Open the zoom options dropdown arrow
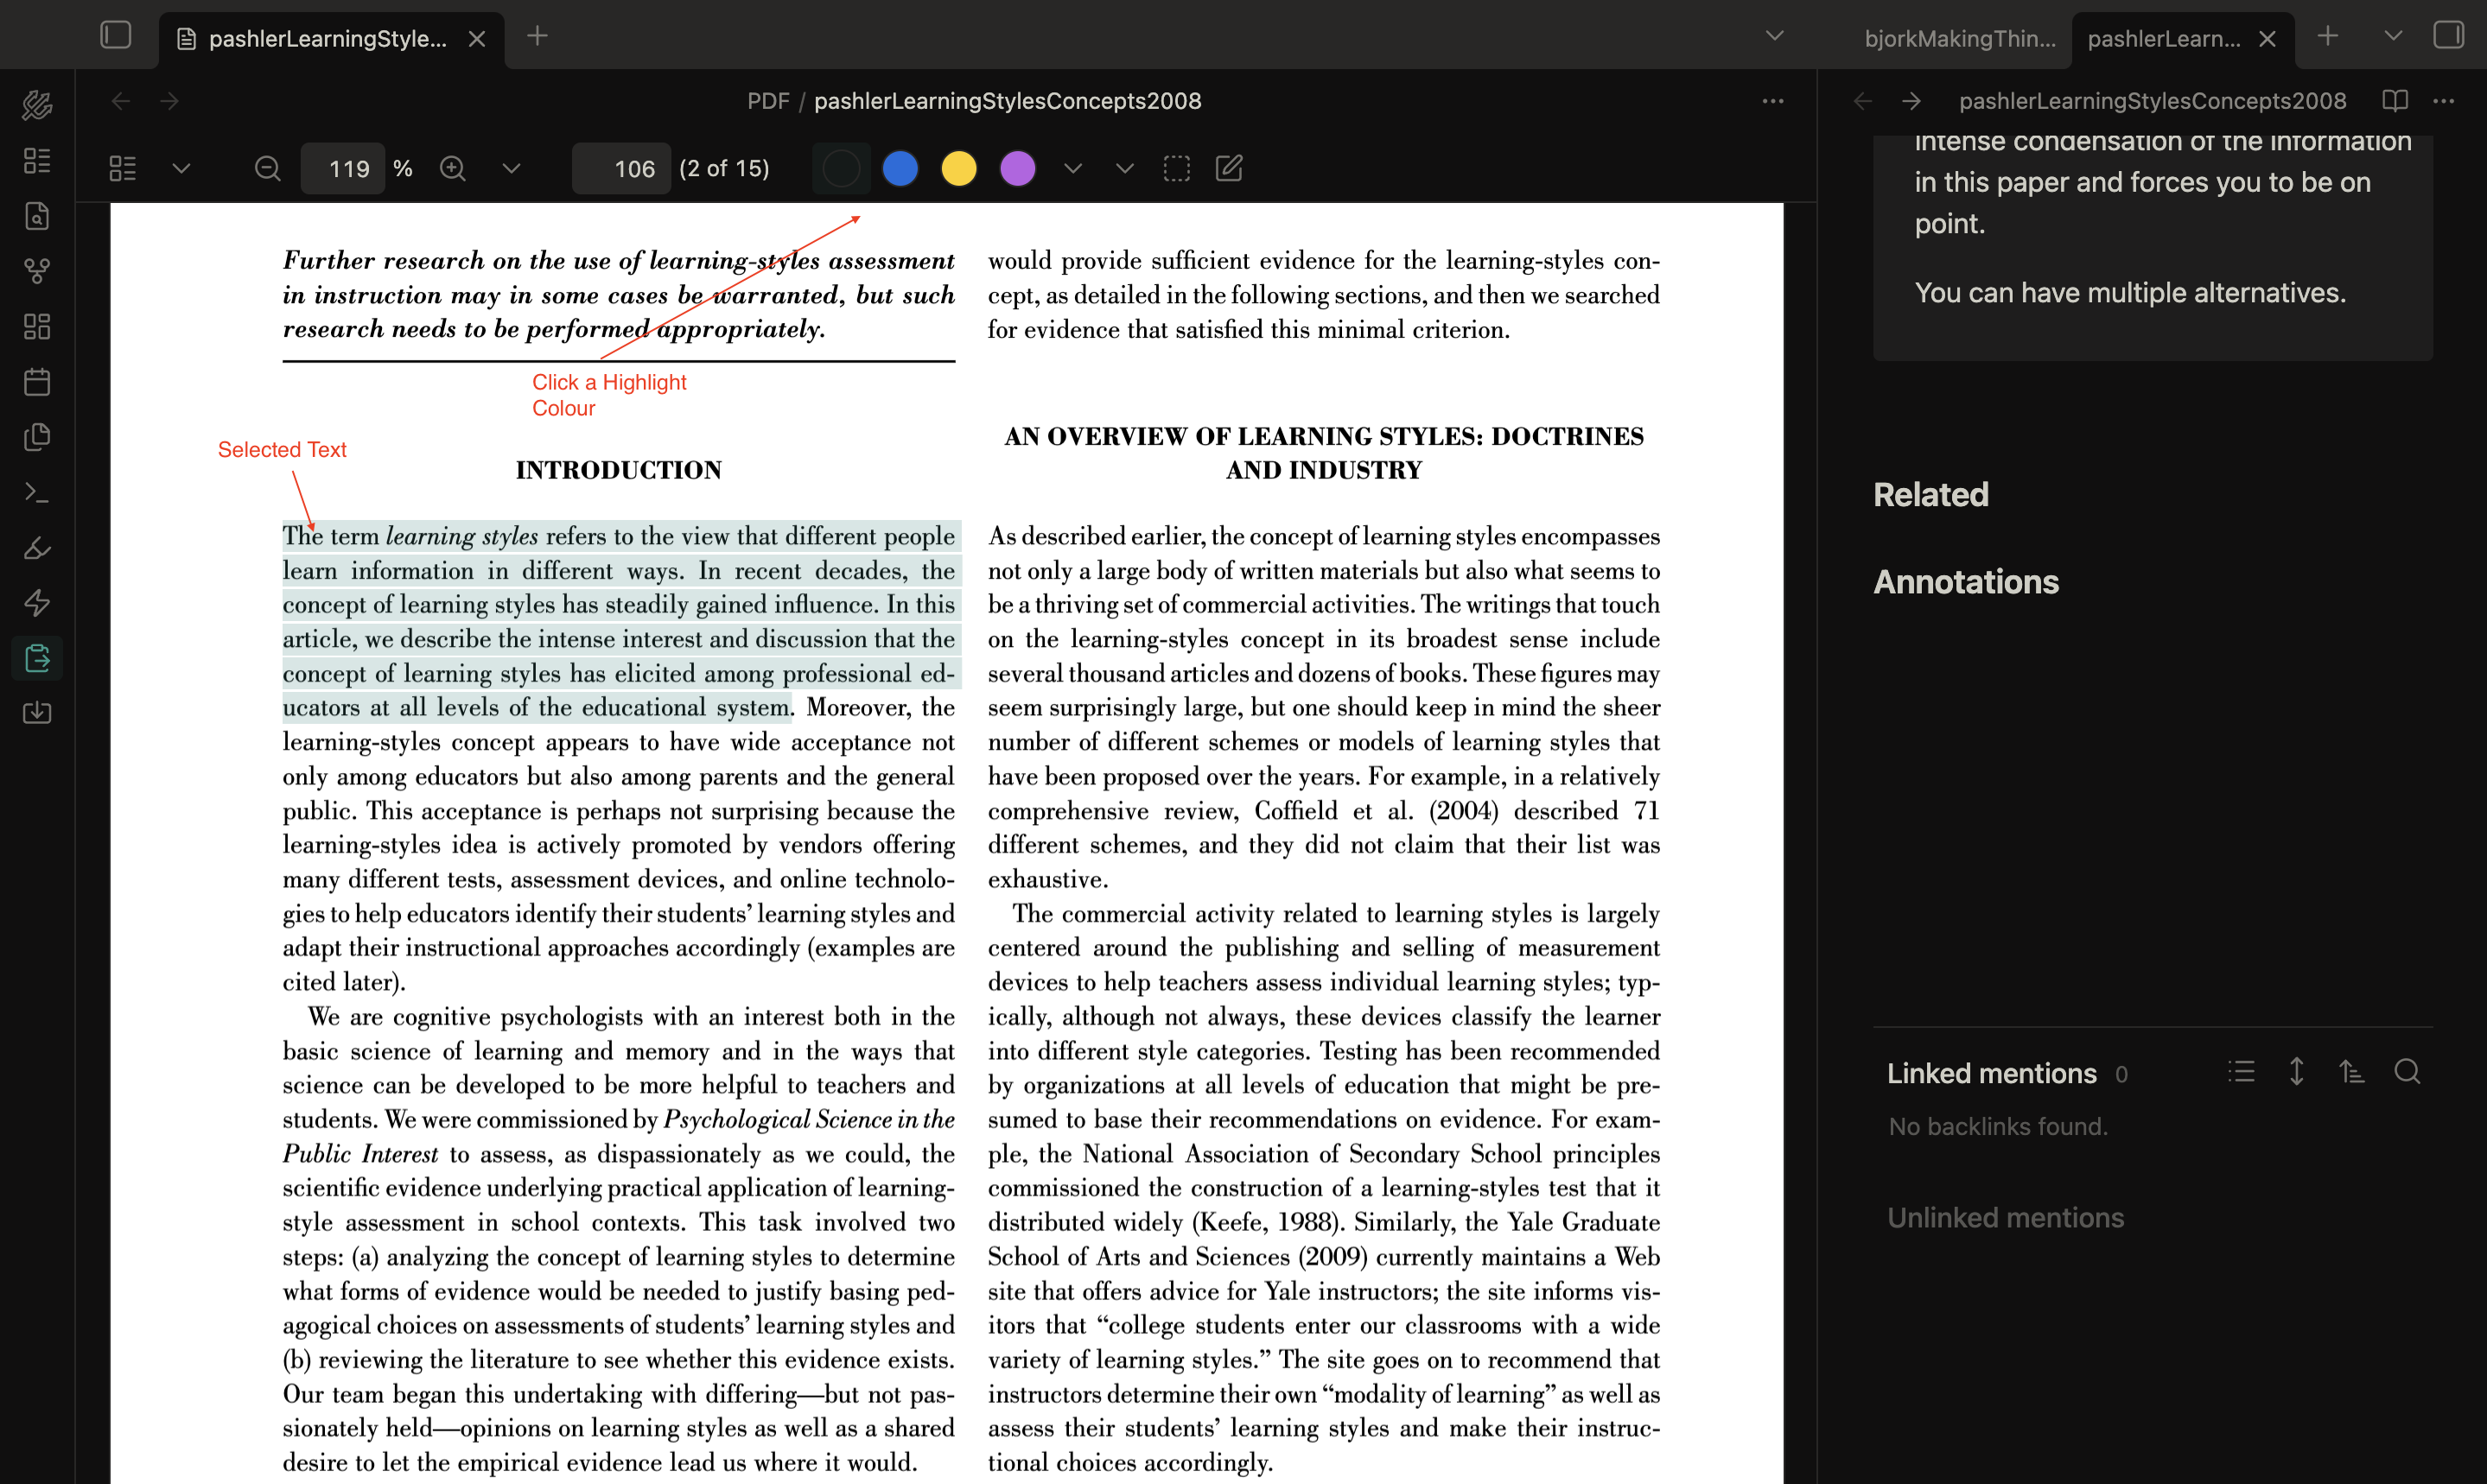The height and width of the screenshot is (1484, 2487). click(x=512, y=169)
